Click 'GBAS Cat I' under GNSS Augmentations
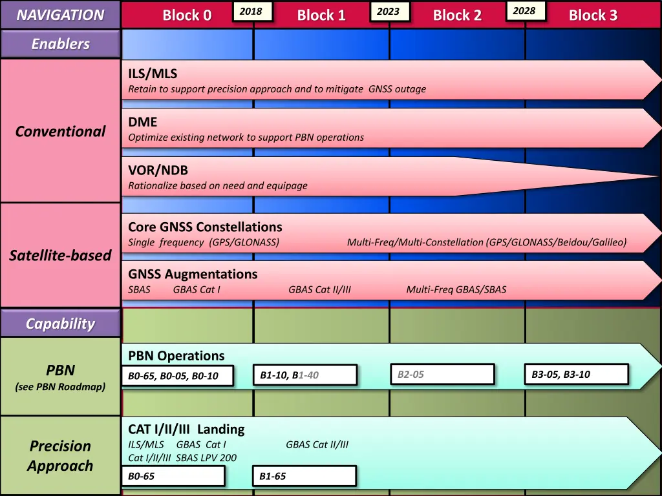 (x=197, y=289)
